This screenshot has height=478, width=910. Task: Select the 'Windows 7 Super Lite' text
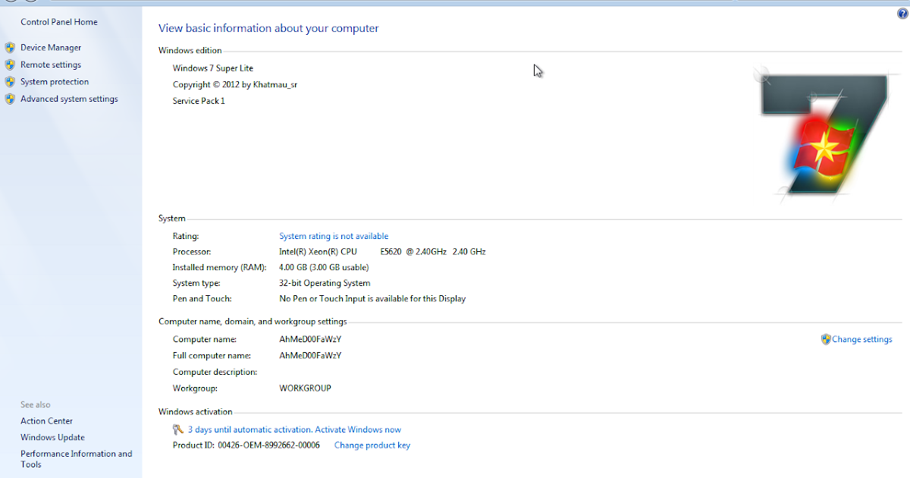coord(213,68)
